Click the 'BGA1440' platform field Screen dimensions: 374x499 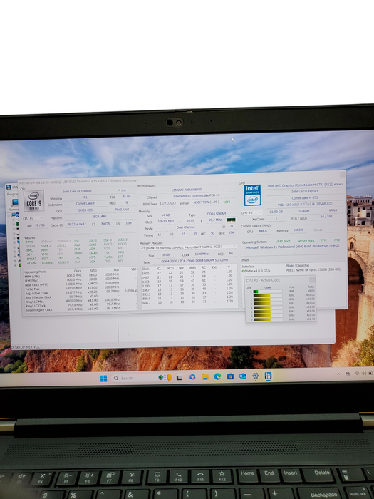click(100, 217)
